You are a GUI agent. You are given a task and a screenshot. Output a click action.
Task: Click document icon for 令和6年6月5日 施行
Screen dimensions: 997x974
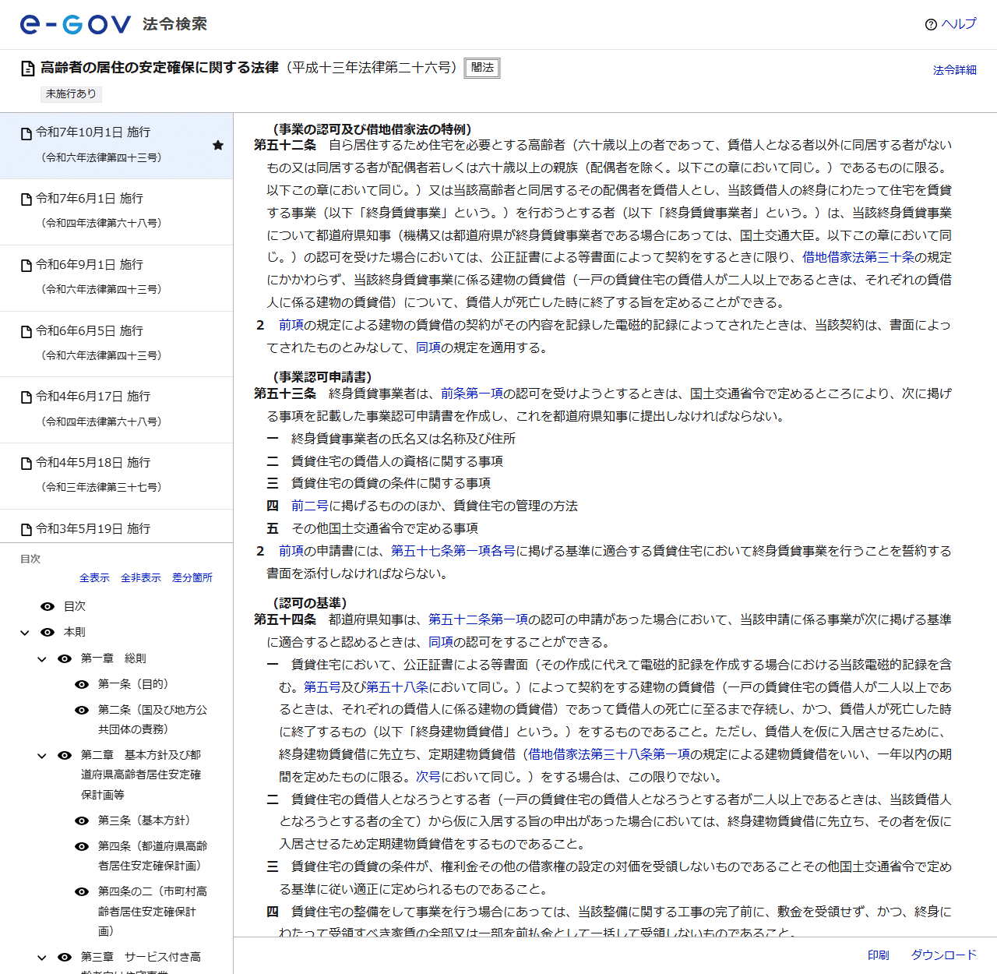click(x=26, y=332)
